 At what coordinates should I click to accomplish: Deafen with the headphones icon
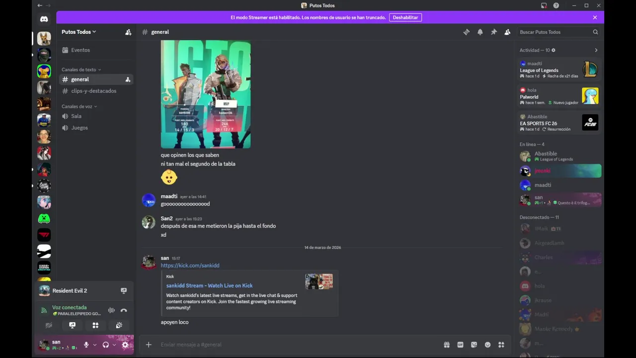pos(105,345)
